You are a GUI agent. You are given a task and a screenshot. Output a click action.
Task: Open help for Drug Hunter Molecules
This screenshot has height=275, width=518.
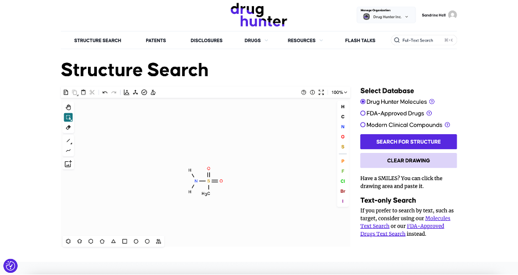tap(432, 102)
